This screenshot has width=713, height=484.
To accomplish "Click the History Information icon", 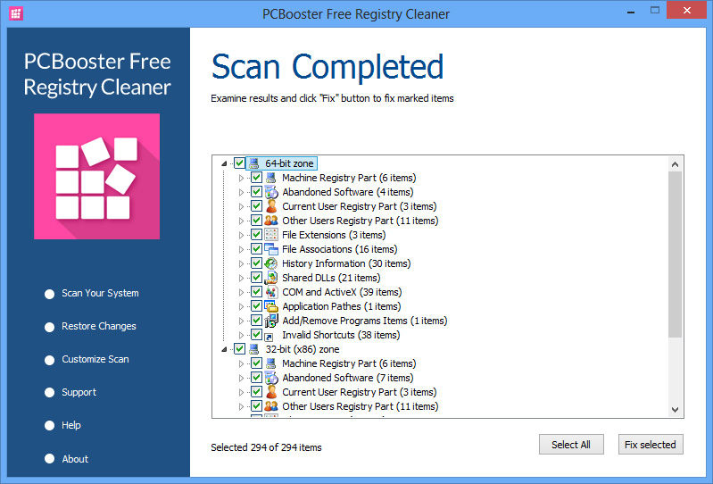I will pos(271,263).
